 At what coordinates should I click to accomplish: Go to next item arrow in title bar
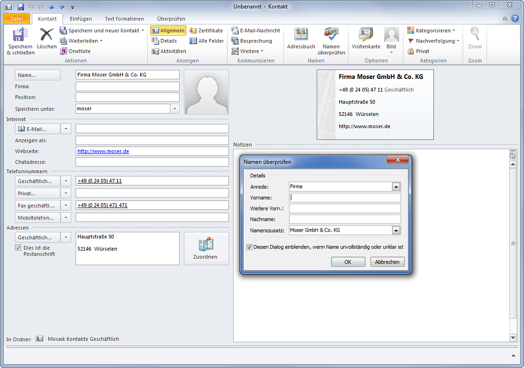[x=62, y=7]
